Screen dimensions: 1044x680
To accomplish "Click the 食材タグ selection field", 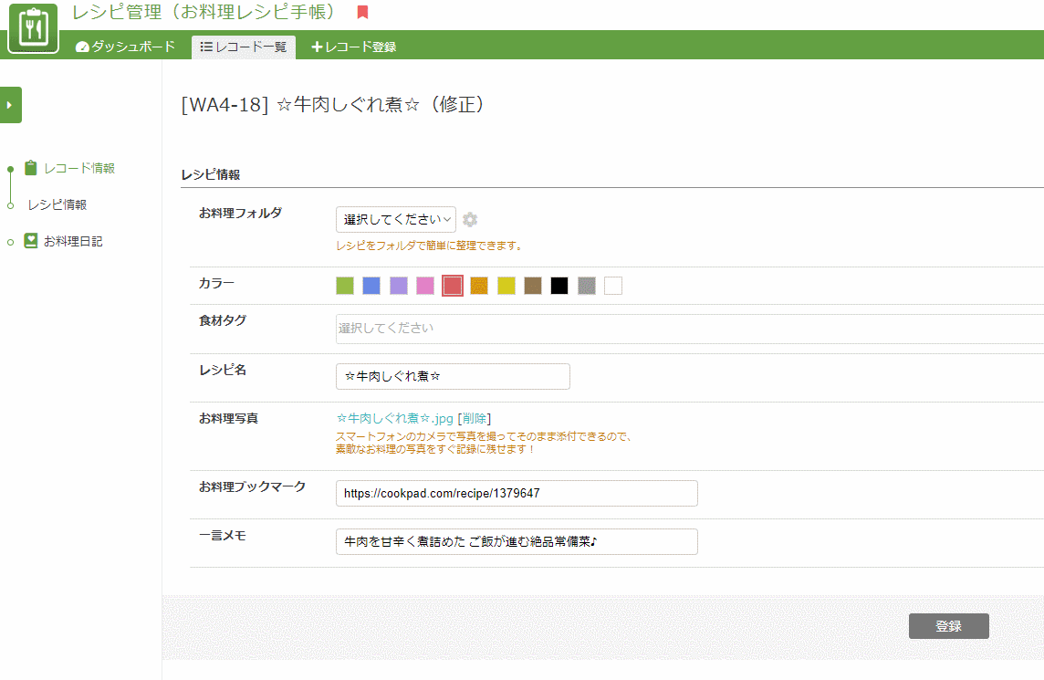I will 690,329.
